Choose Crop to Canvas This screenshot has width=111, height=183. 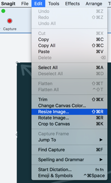tap(69, 124)
